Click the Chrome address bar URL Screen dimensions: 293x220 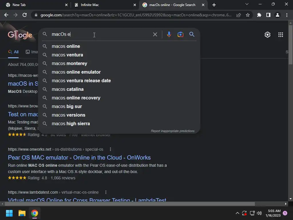pos(136,15)
